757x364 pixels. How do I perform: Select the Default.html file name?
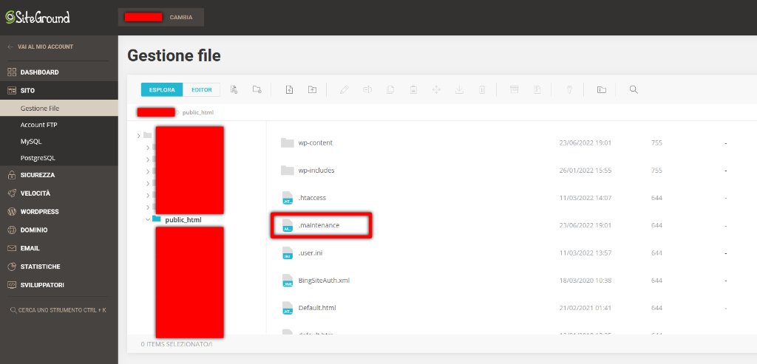tap(317, 308)
